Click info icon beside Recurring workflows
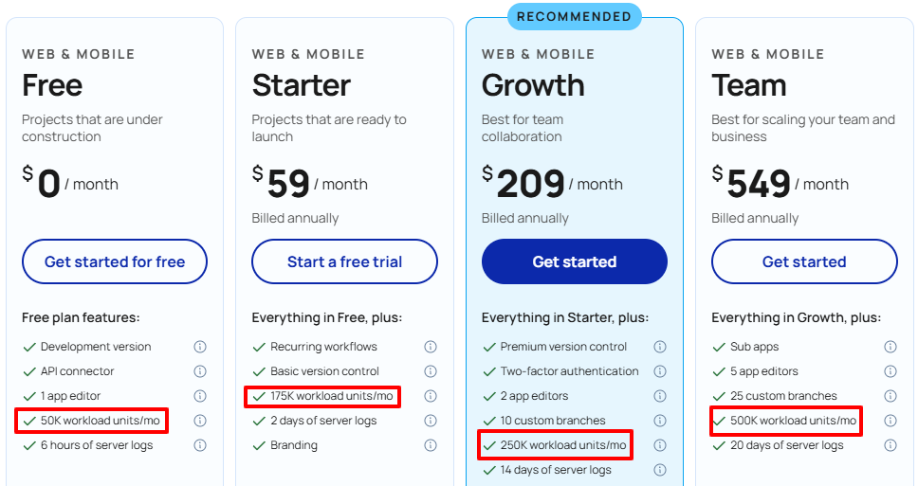 431,347
